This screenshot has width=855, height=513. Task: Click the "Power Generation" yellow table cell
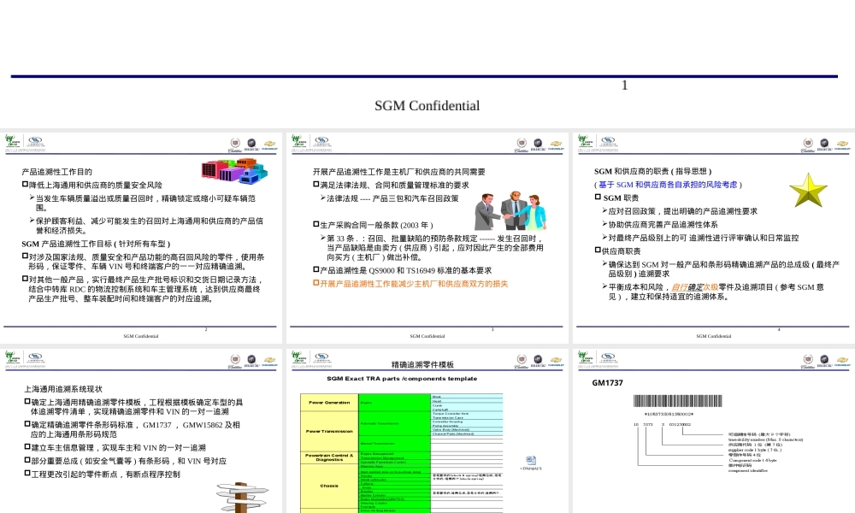click(329, 403)
